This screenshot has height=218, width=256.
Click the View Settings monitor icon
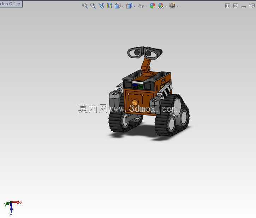tap(172, 6)
